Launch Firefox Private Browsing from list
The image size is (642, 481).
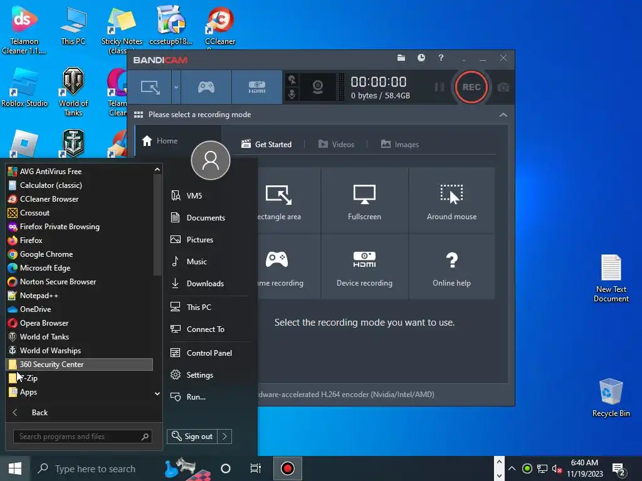coord(80,227)
